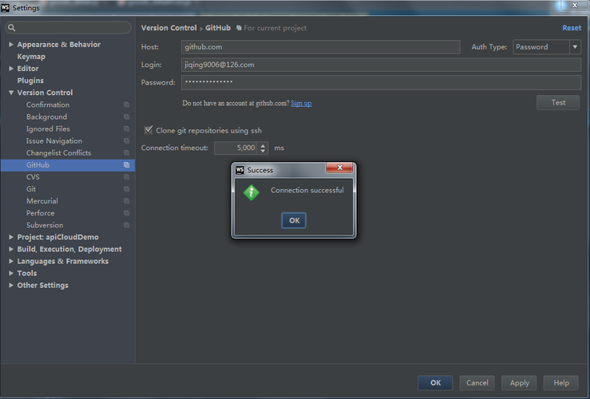The width and height of the screenshot is (590, 399).
Task: Click the WebStorm icon in Success dialog title
Action: 240,170
